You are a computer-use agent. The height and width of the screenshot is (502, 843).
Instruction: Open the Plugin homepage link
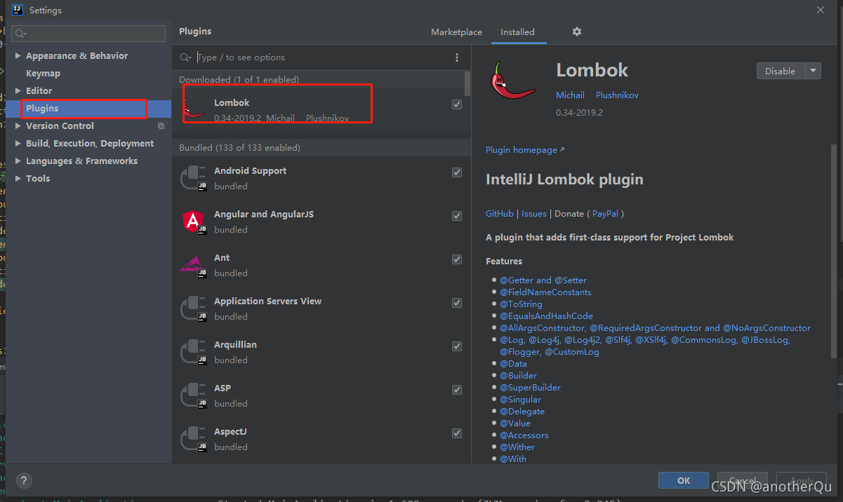pyautogui.click(x=524, y=150)
